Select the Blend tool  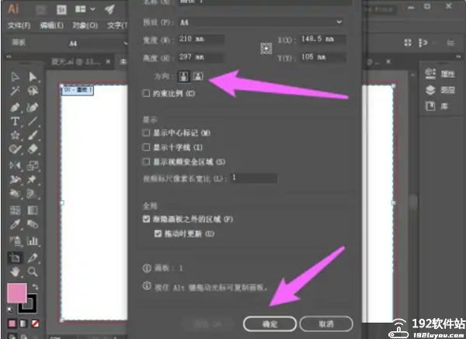(x=33, y=224)
